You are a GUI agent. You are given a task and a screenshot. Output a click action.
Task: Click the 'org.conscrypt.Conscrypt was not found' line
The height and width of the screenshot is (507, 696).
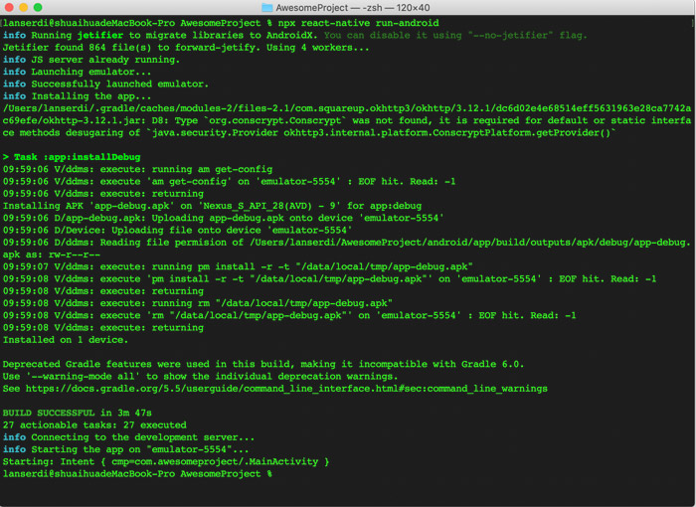(347, 120)
